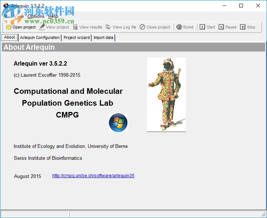Select the Import data tab

click(x=103, y=37)
